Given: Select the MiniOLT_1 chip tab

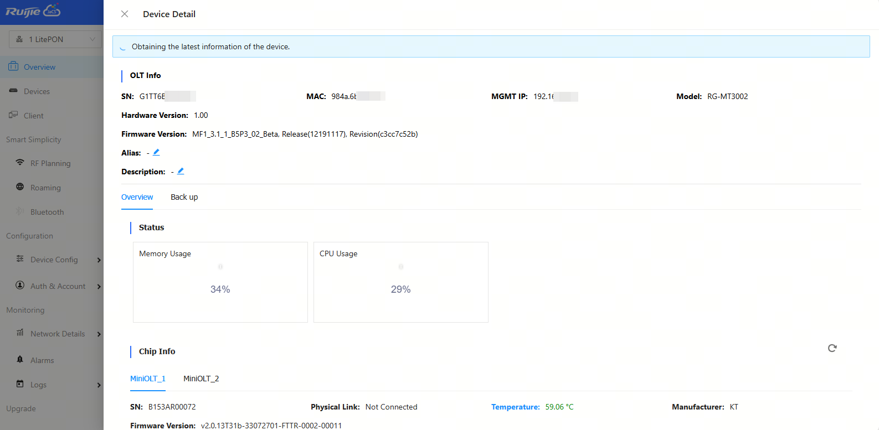Looking at the screenshot, I should click(x=147, y=379).
